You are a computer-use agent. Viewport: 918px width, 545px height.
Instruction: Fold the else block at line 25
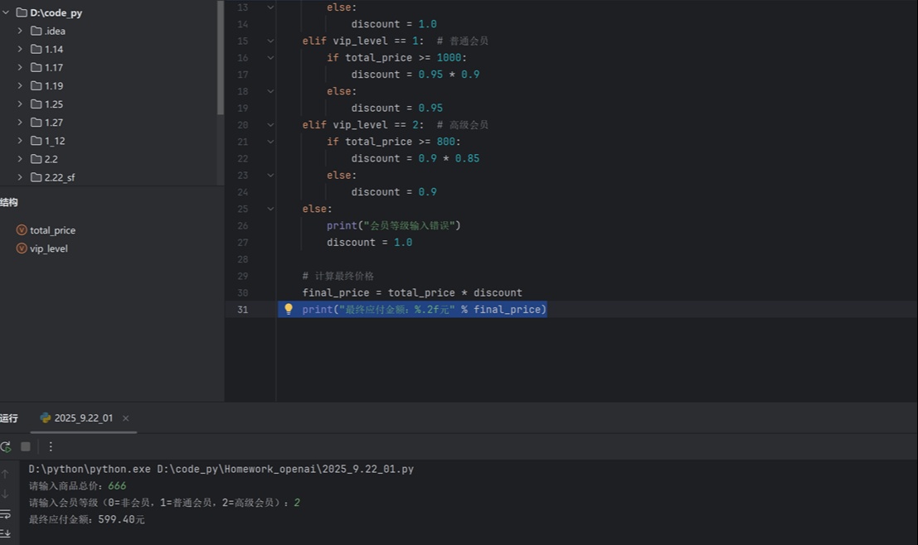270,209
